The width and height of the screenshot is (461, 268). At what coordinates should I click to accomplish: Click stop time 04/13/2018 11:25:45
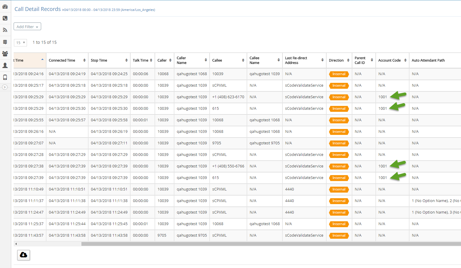click(x=109, y=224)
